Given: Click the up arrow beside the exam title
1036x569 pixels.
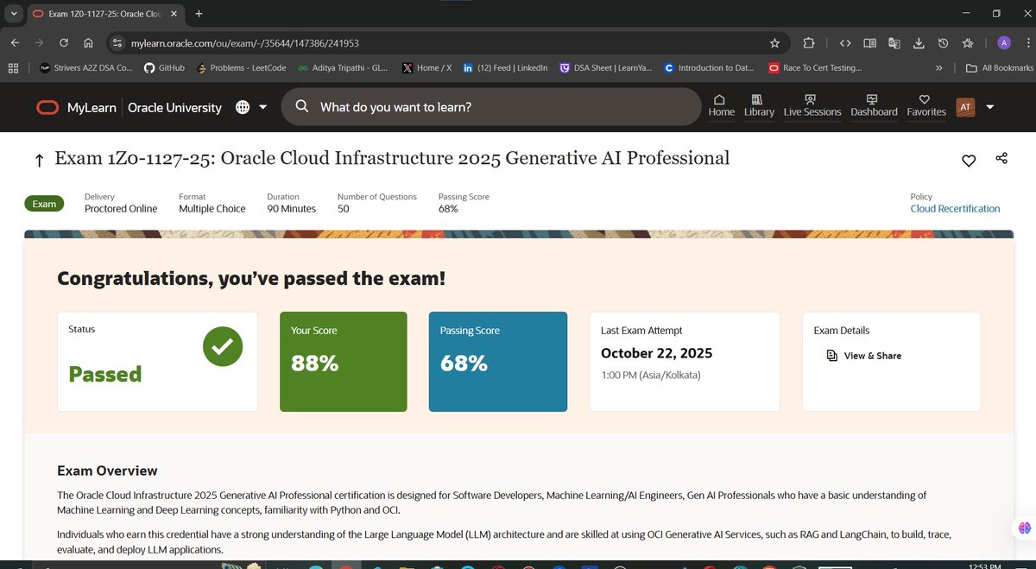Looking at the screenshot, I should 39,160.
